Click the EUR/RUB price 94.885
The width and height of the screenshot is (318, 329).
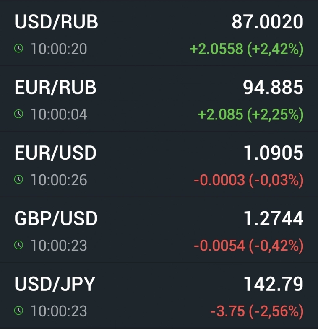tap(273, 88)
